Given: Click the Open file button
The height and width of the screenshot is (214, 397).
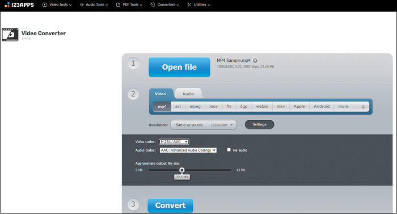Looking at the screenshot, I should pos(179,67).
